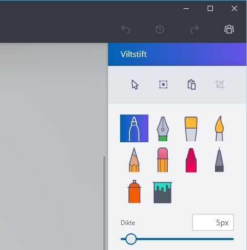
Task: Pick the Pixel pen tool
Action: [x=219, y=160]
